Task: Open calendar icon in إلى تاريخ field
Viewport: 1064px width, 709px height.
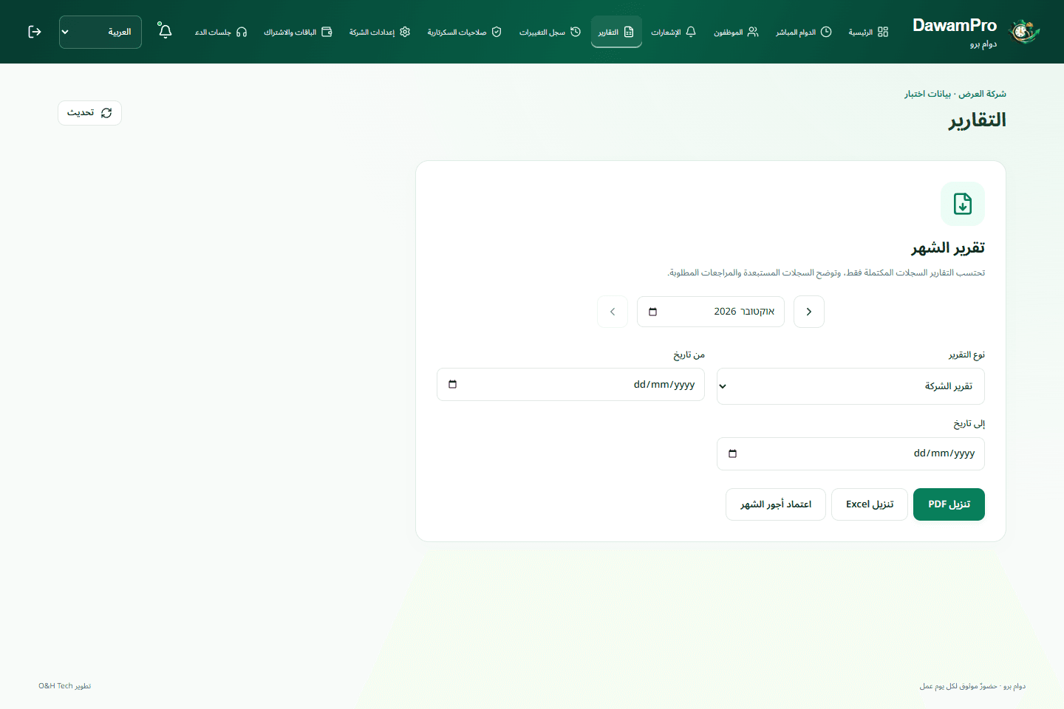Action: pyautogui.click(x=733, y=453)
